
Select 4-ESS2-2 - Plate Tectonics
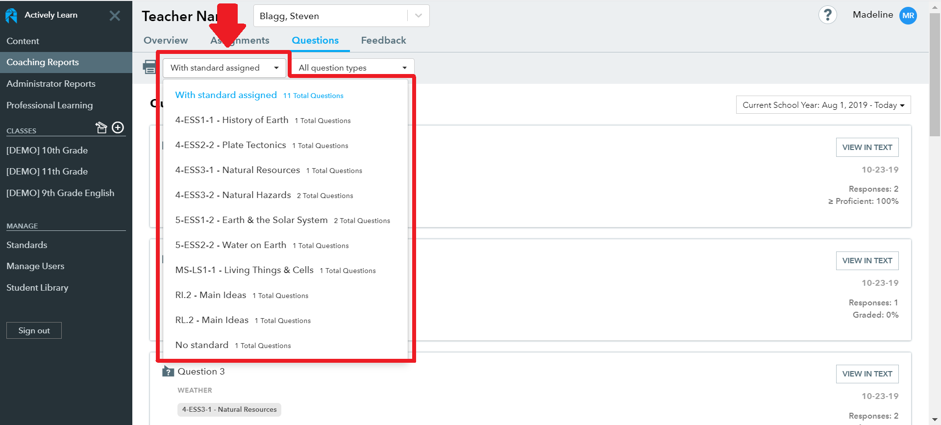click(285, 145)
